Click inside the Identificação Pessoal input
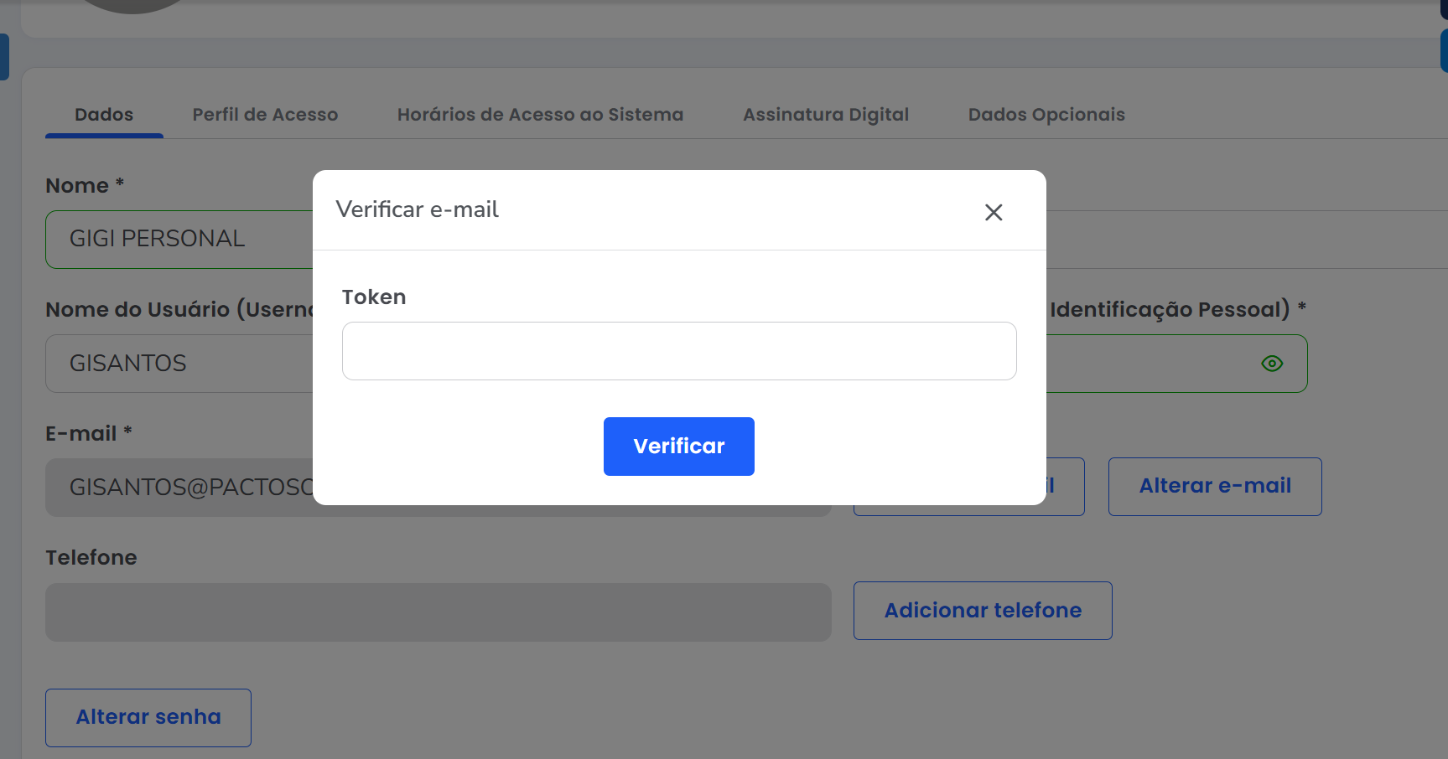This screenshot has height=759, width=1448. click(x=1149, y=364)
